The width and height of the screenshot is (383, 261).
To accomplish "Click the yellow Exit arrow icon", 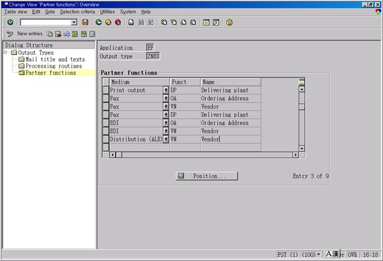I will click(108, 22).
